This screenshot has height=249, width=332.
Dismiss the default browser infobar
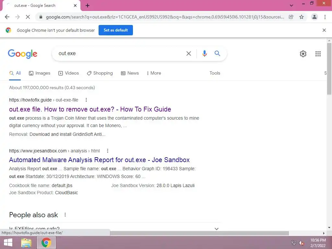point(324,30)
